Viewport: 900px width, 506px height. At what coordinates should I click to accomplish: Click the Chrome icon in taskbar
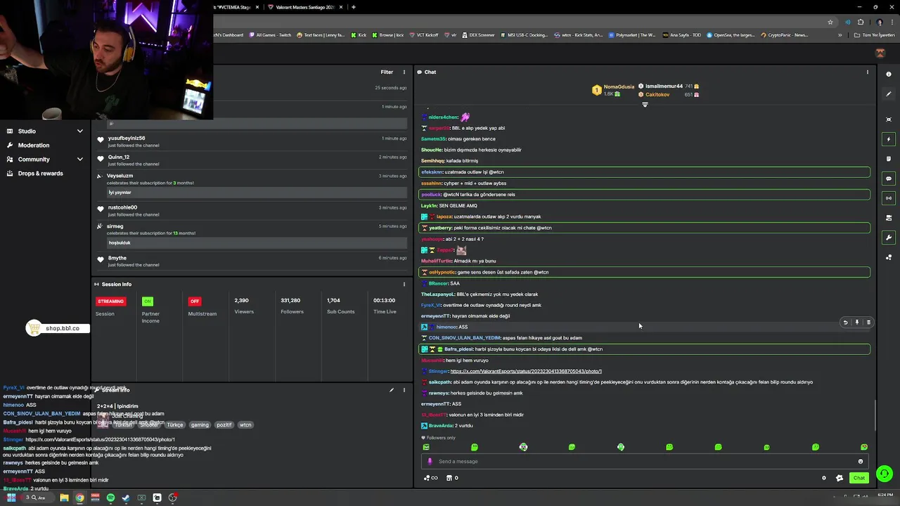pos(79,498)
